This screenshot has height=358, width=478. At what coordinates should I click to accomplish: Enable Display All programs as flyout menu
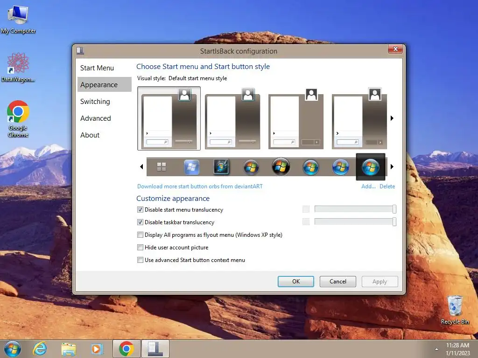click(140, 235)
